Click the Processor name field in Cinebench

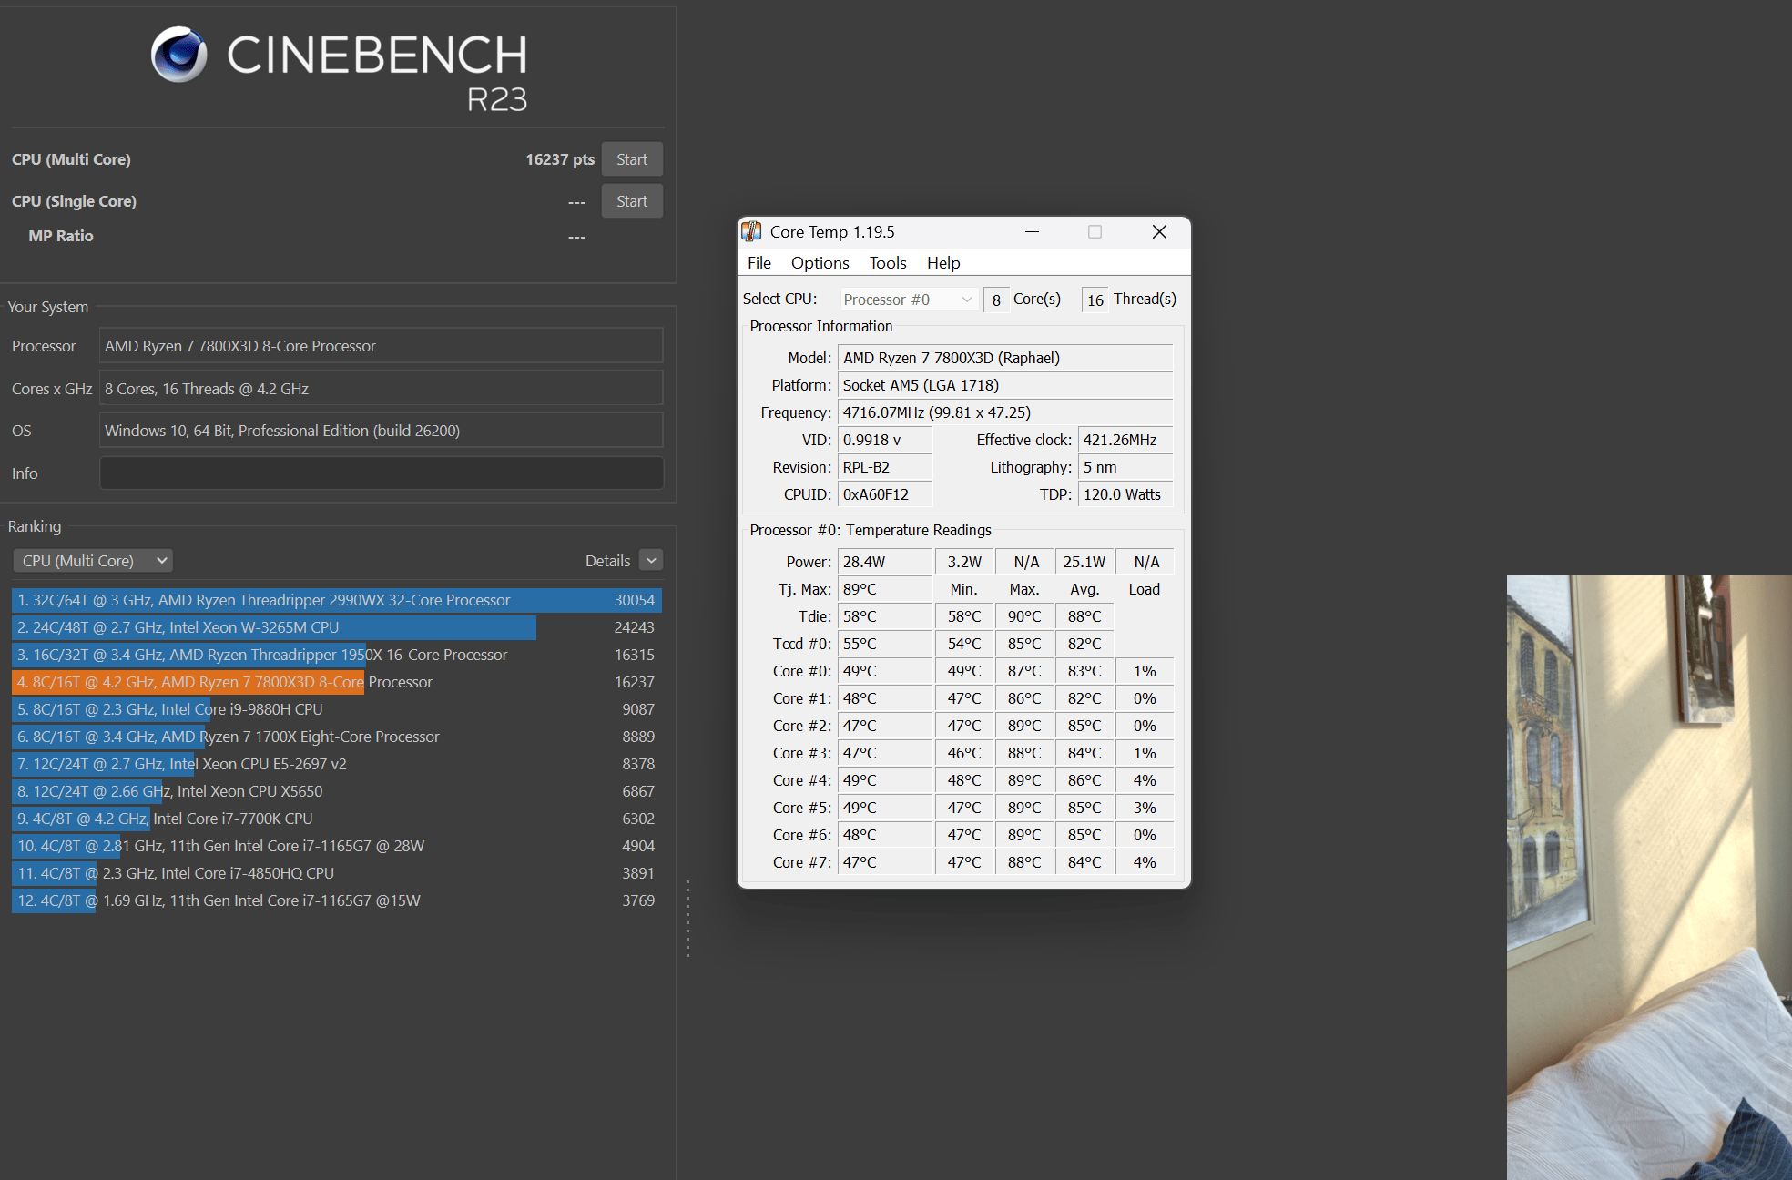pos(382,346)
